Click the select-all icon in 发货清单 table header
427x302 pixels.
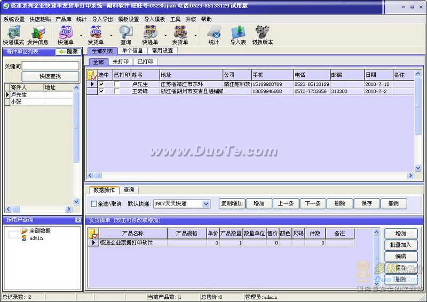93,233
